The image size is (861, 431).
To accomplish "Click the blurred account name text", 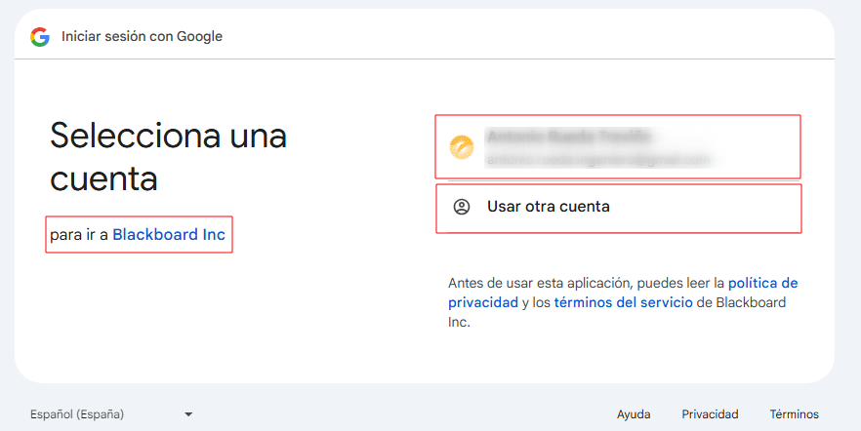I will pos(568,137).
